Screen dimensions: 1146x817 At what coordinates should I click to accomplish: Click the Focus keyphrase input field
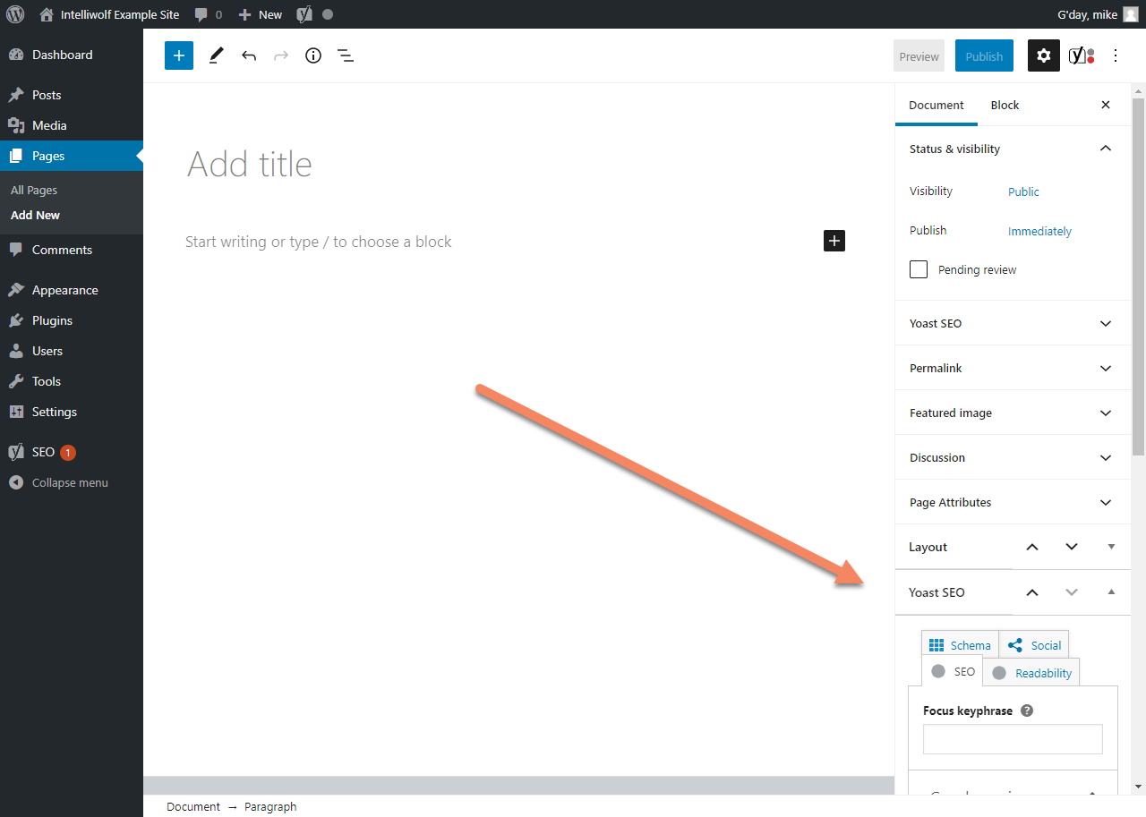click(x=1012, y=739)
